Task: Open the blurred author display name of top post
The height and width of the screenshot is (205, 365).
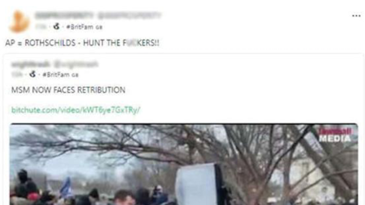Action: pyautogui.click(x=64, y=15)
